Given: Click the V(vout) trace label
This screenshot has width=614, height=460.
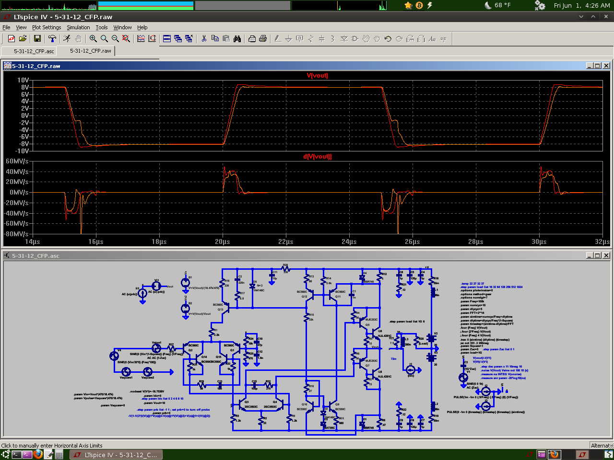Looking at the screenshot, I should [x=317, y=76].
